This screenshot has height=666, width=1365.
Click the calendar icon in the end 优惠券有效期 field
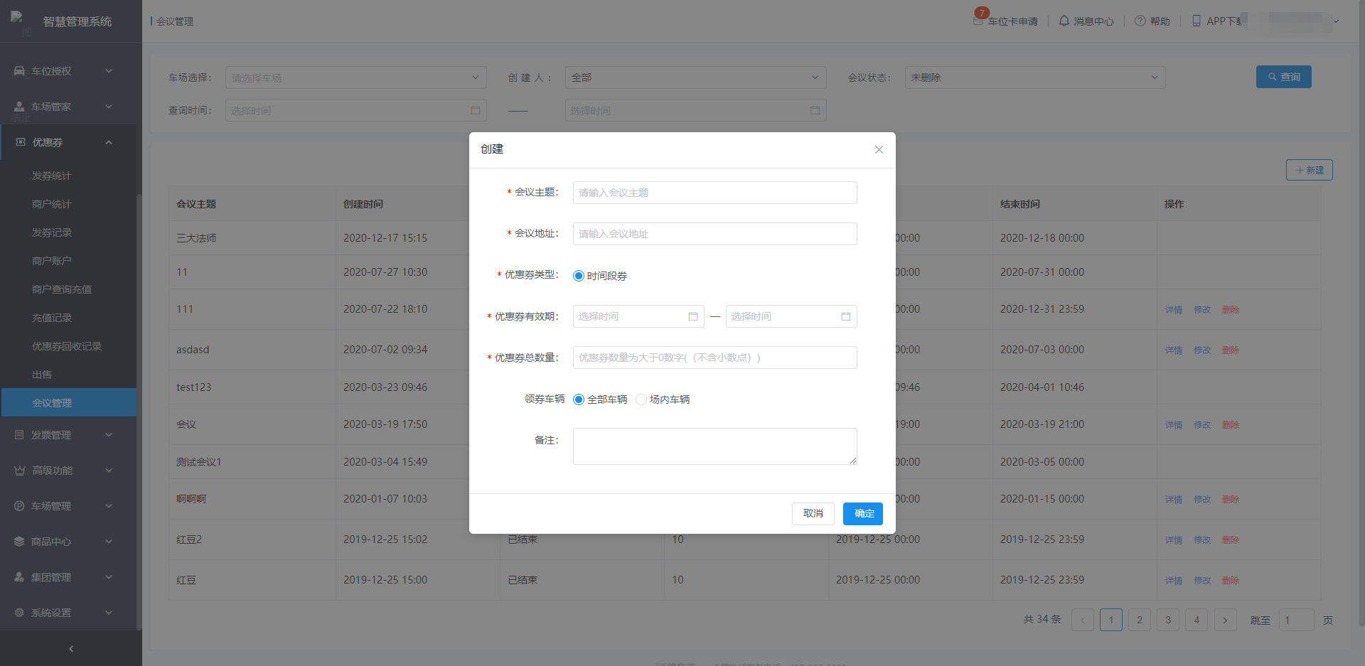846,316
